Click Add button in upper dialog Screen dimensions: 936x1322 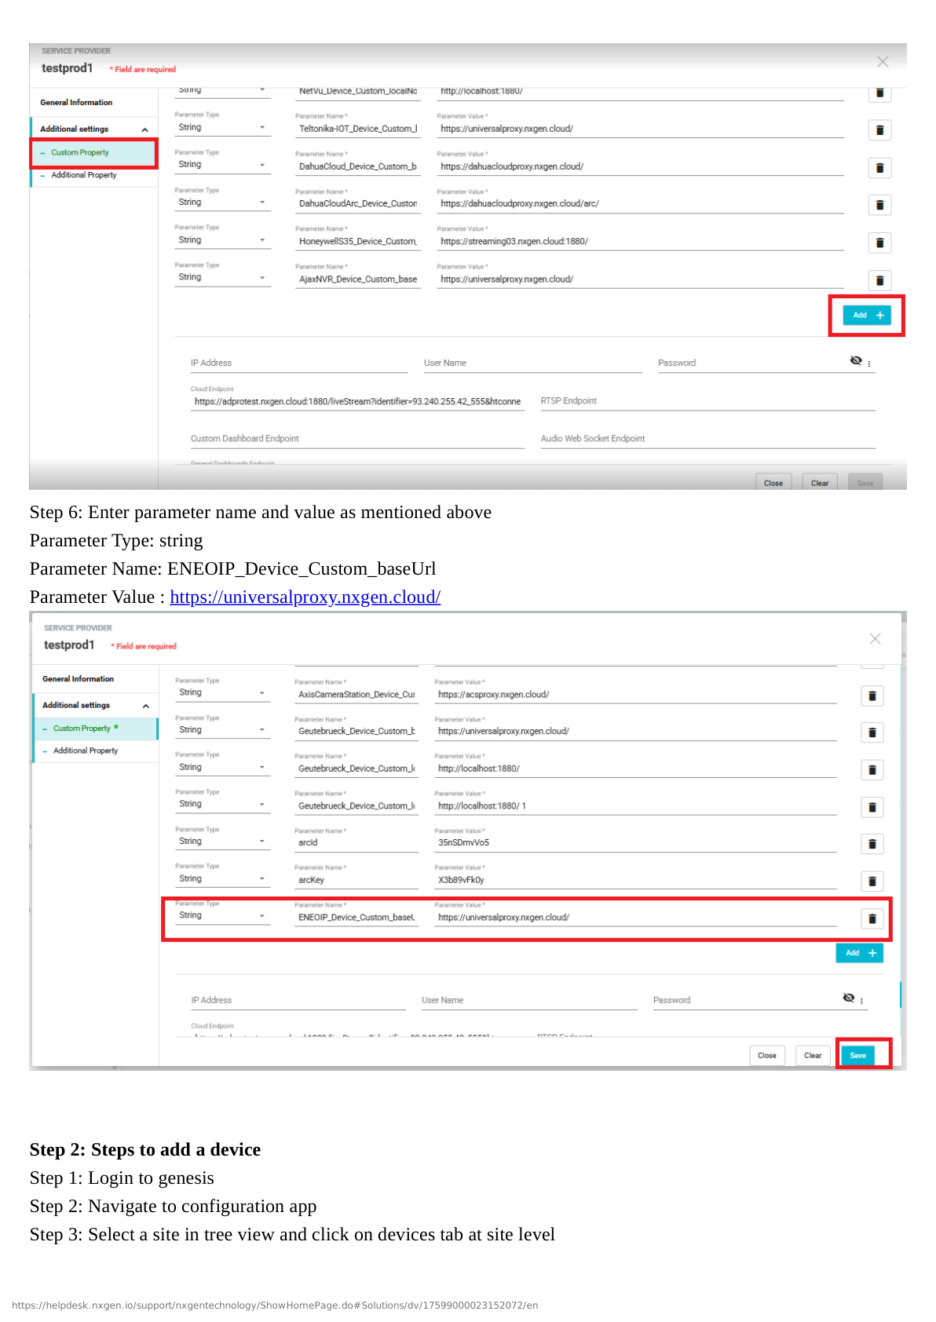click(867, 315)
